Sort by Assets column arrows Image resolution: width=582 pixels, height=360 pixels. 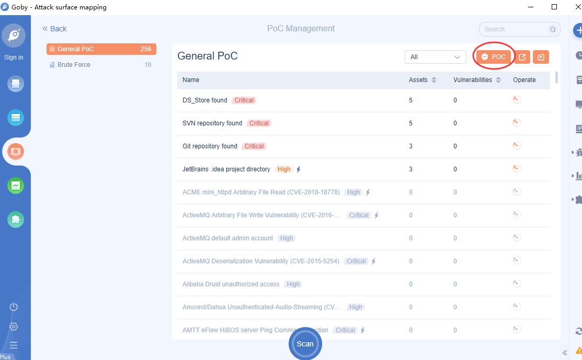point(433,80)
